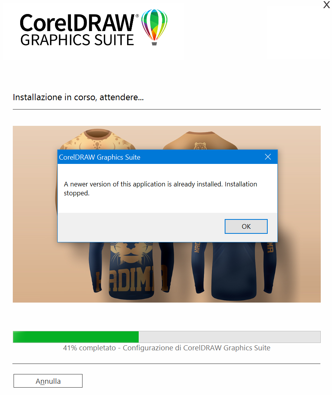Screen dimensions: 332x395
Task: Click the colorful CorelDRAW balloon logo
Action: 154,27
